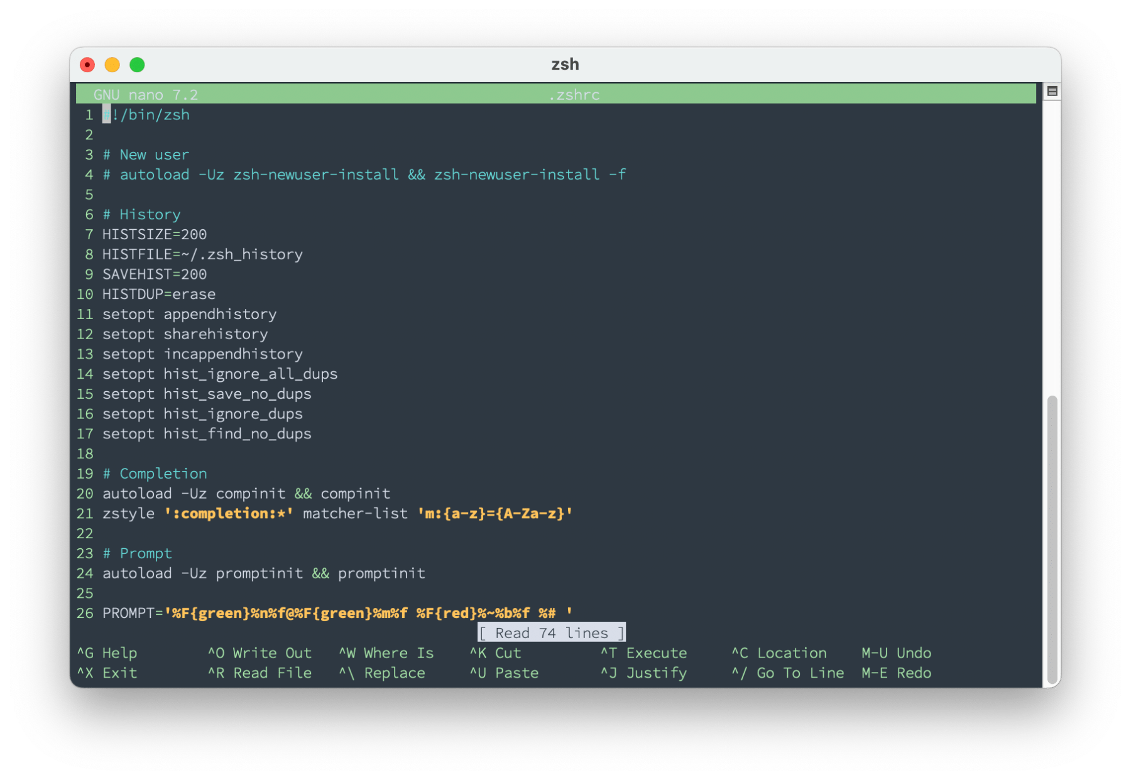The image size is (1131, 780).
Task: Click the HISTDUP=erase line
Action: (x=159, y=295)
